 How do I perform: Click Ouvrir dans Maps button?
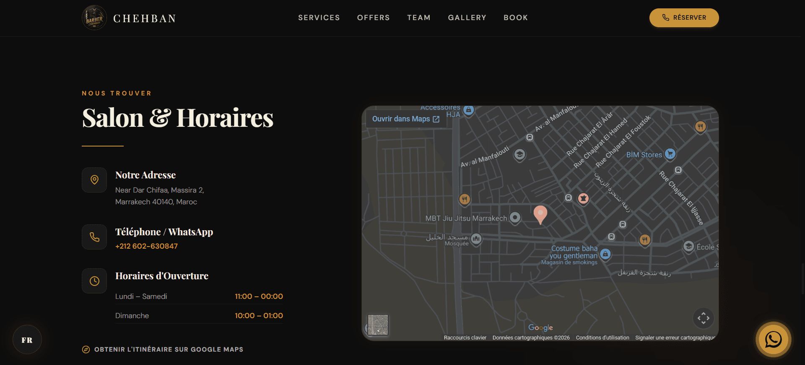[406, 119]
